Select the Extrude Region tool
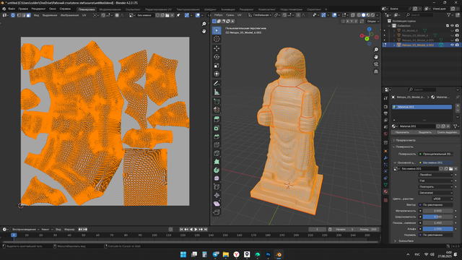This screenshot has height=260, width=462. tap(217, 119)
